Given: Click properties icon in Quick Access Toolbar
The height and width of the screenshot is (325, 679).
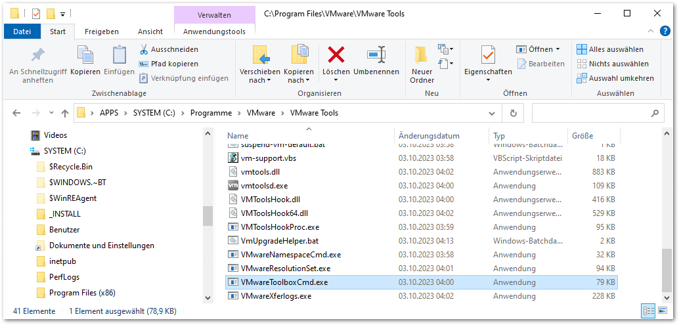Looking at the screenshot, I should click(x=36, y=14).
